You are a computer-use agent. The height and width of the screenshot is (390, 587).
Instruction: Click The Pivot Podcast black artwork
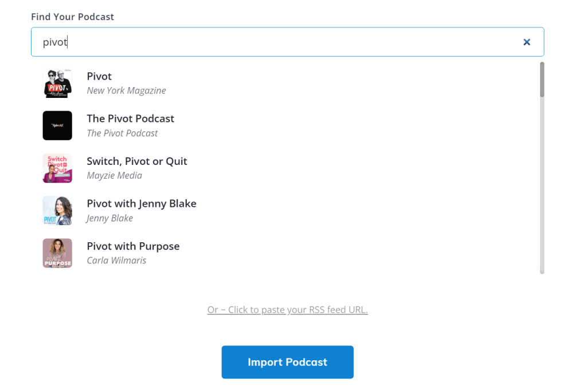57,125
